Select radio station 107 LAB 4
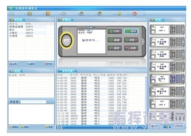 point(167,103)
